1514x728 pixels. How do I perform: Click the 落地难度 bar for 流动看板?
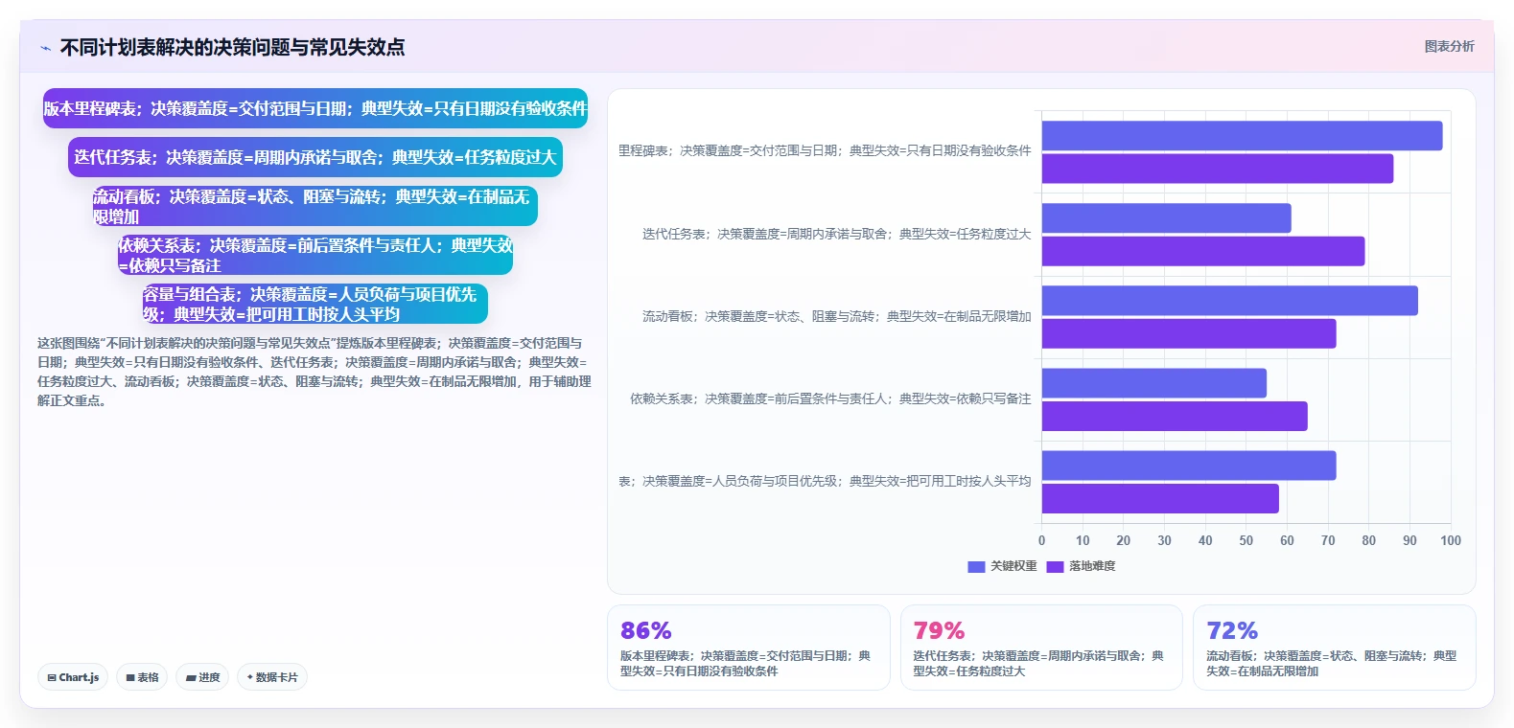click(x=1189, y=333)
